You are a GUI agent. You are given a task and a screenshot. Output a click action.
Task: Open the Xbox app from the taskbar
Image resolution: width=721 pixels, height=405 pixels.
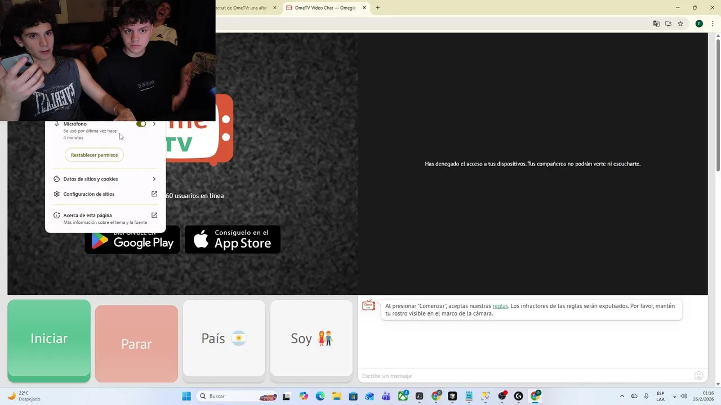[x=403, y=396]
